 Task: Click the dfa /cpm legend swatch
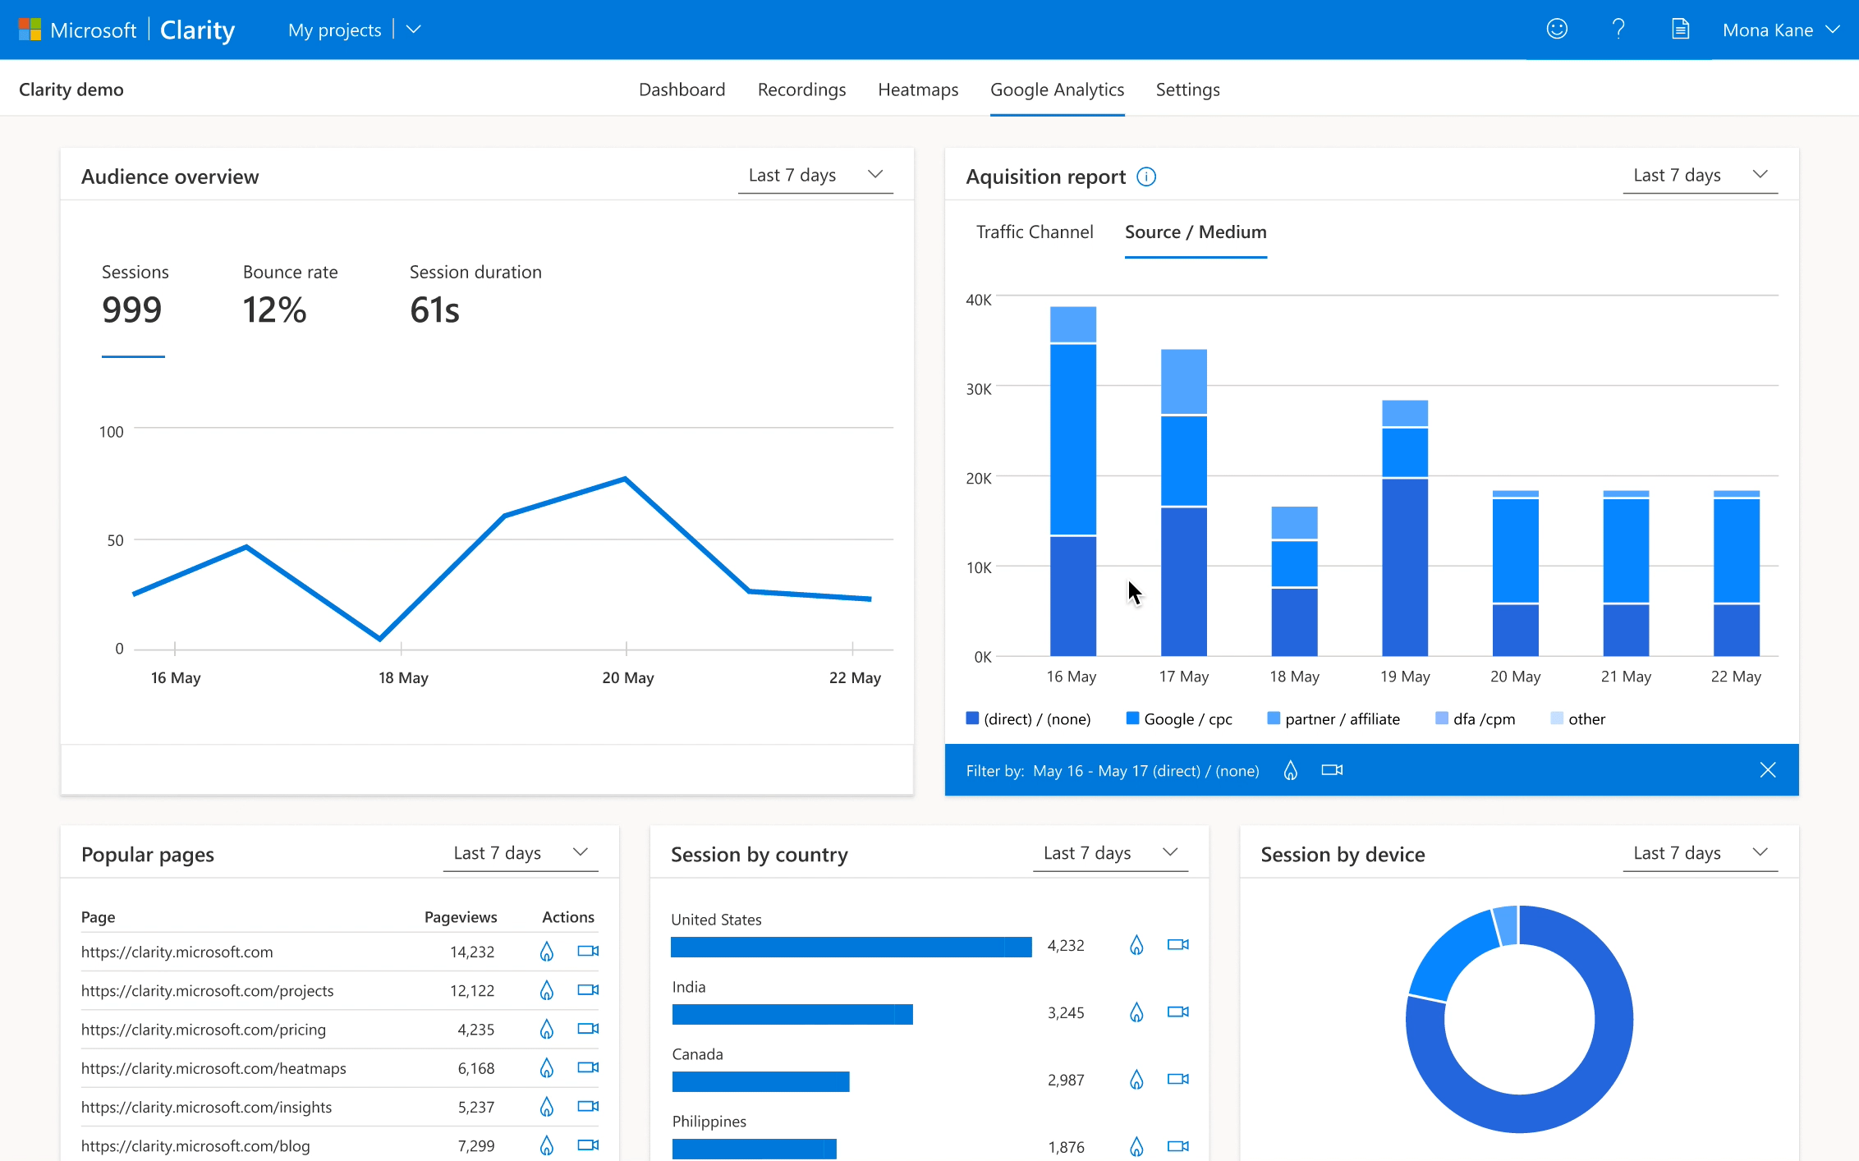(1442, 718)
